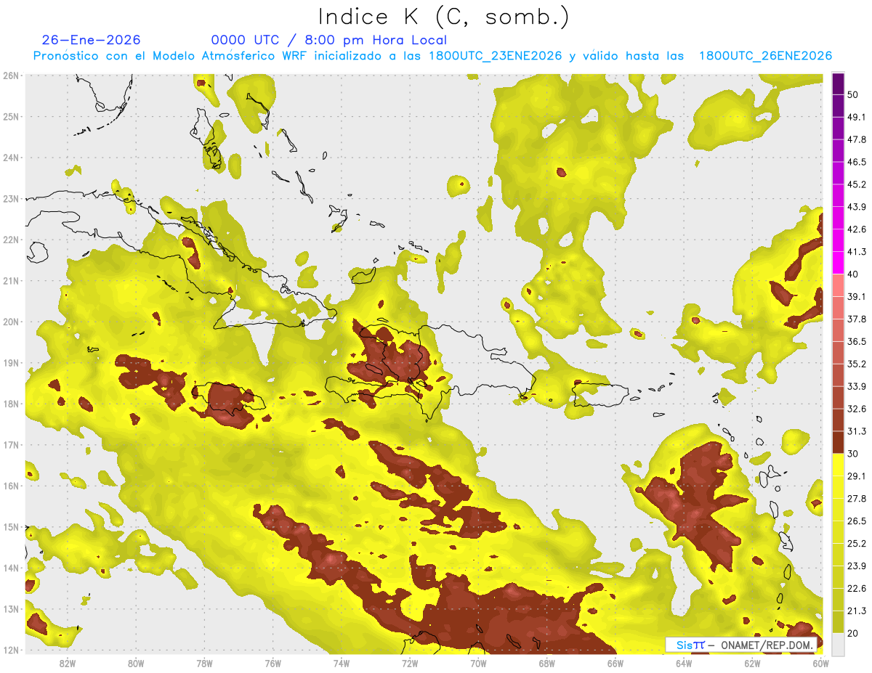Click the colorbar value '23.9'
Screen dimensions: 872x673
pos(856,566)
